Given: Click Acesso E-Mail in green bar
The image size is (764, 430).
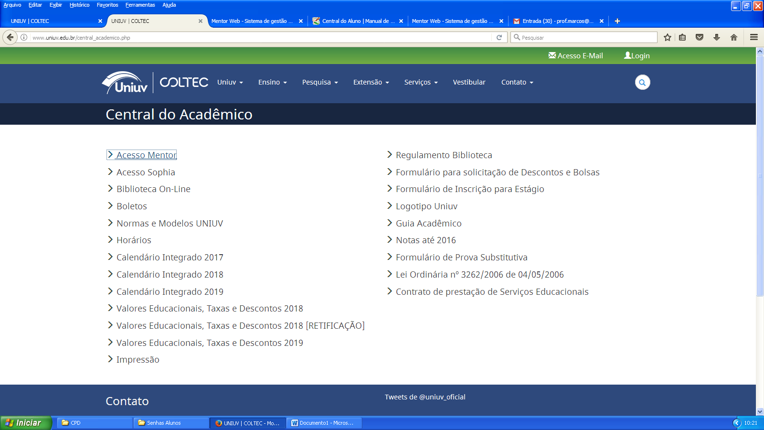Looking at the screenshot, I should click(576, 56).
